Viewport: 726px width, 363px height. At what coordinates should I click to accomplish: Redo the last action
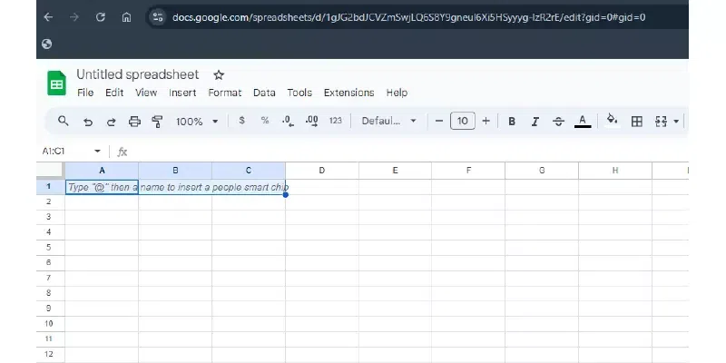[111, 122]
